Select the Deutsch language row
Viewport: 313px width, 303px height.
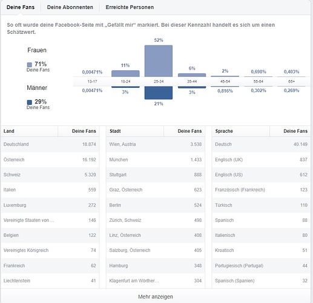(261, 144)
